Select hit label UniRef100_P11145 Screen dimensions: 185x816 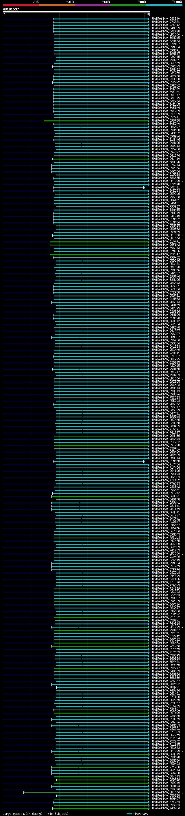pos(166,745)
